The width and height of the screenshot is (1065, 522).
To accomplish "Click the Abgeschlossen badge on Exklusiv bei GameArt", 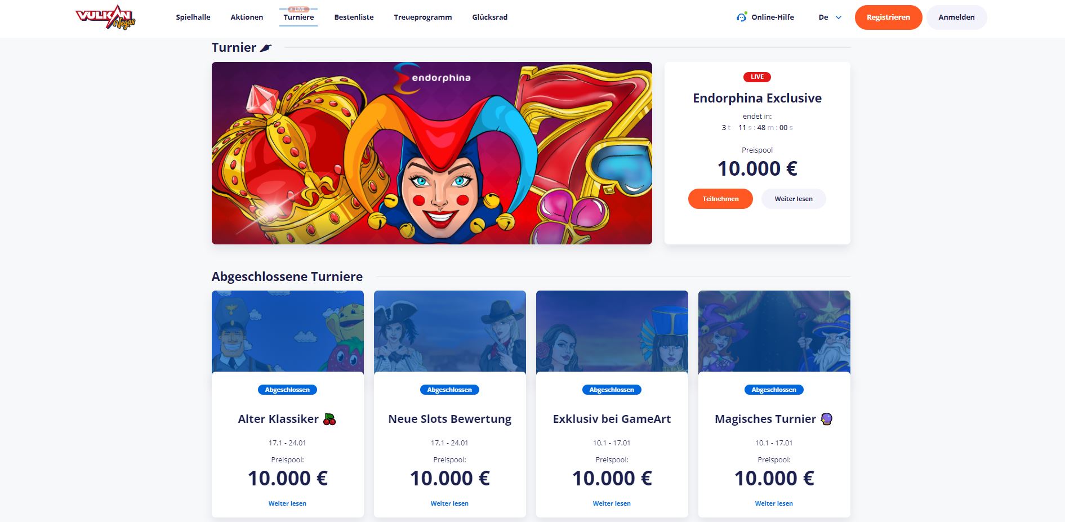I will click(612, 390).
